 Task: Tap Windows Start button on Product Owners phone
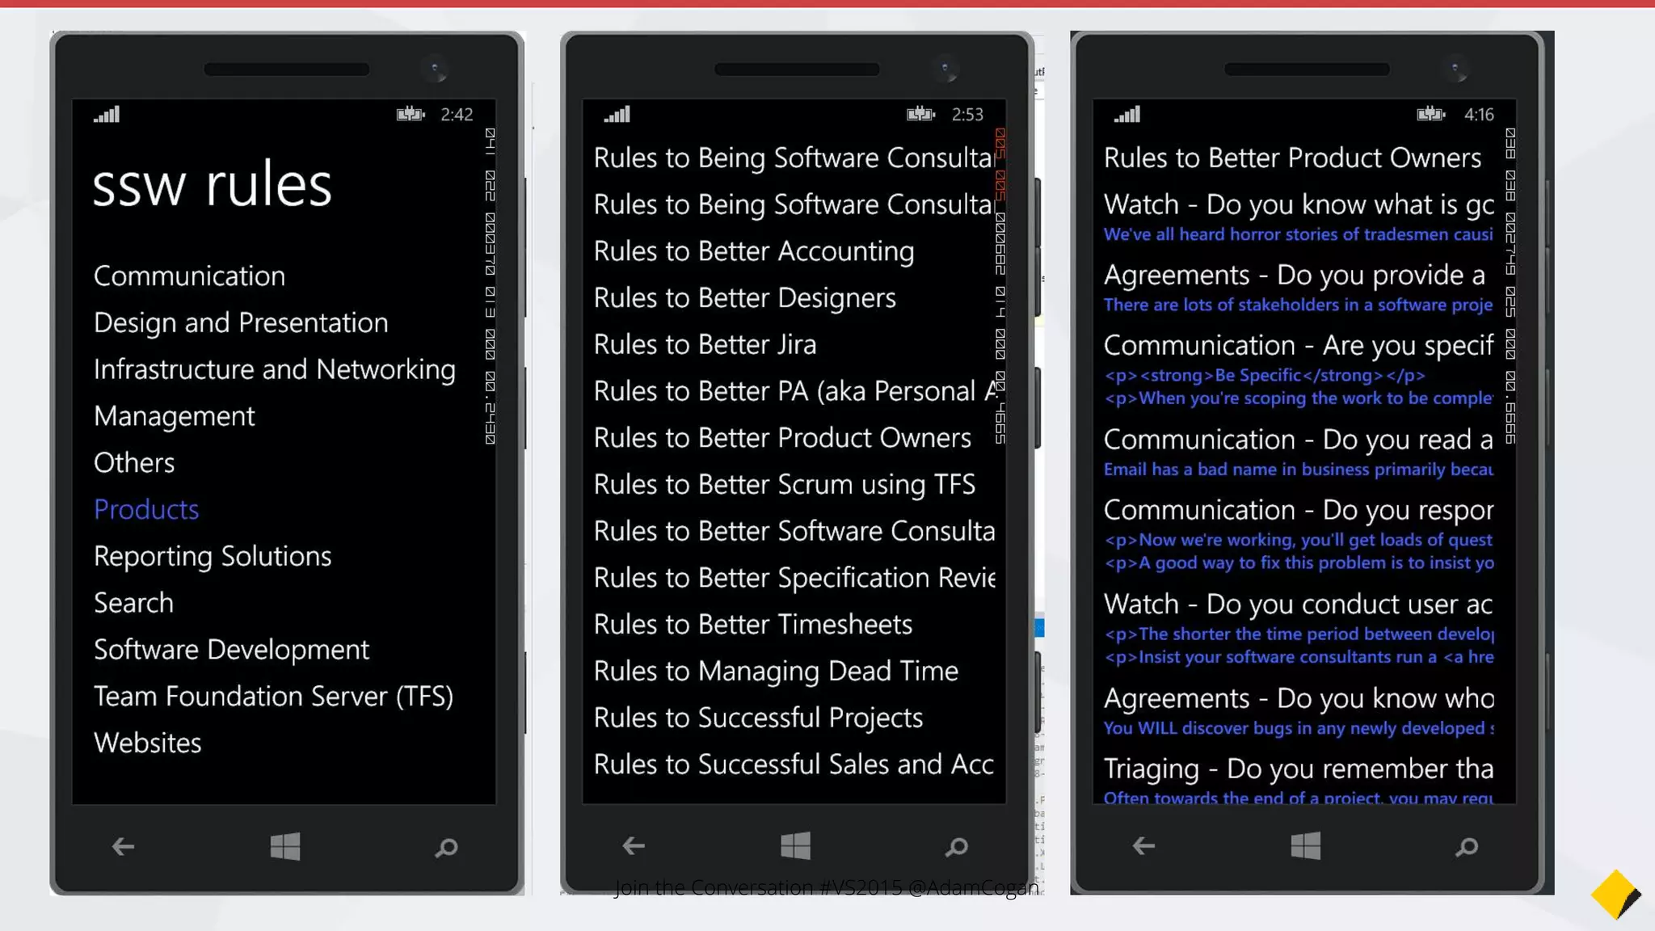click(1306, 845)
